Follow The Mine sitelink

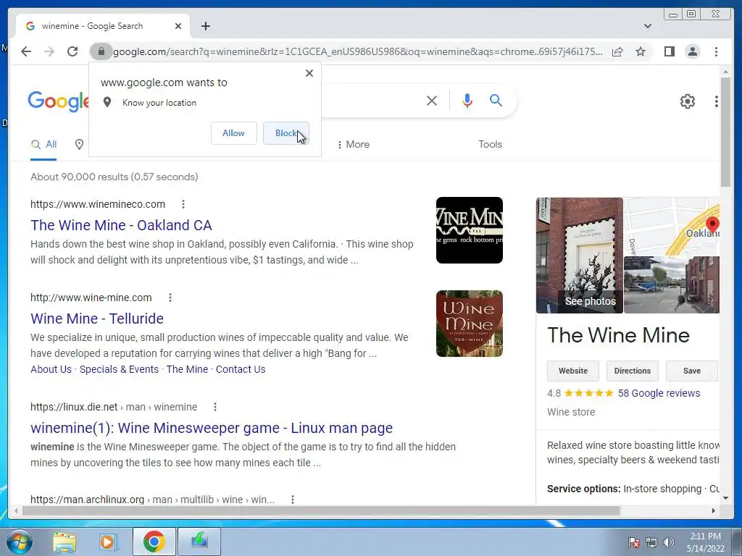click(x=188, y=370)
